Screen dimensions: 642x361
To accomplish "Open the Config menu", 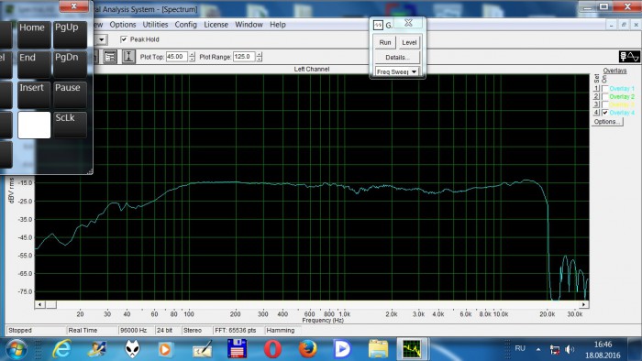I will (186, 25).
